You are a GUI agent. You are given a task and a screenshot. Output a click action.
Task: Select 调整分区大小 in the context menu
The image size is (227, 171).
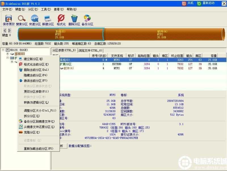[x=40, y=110]
